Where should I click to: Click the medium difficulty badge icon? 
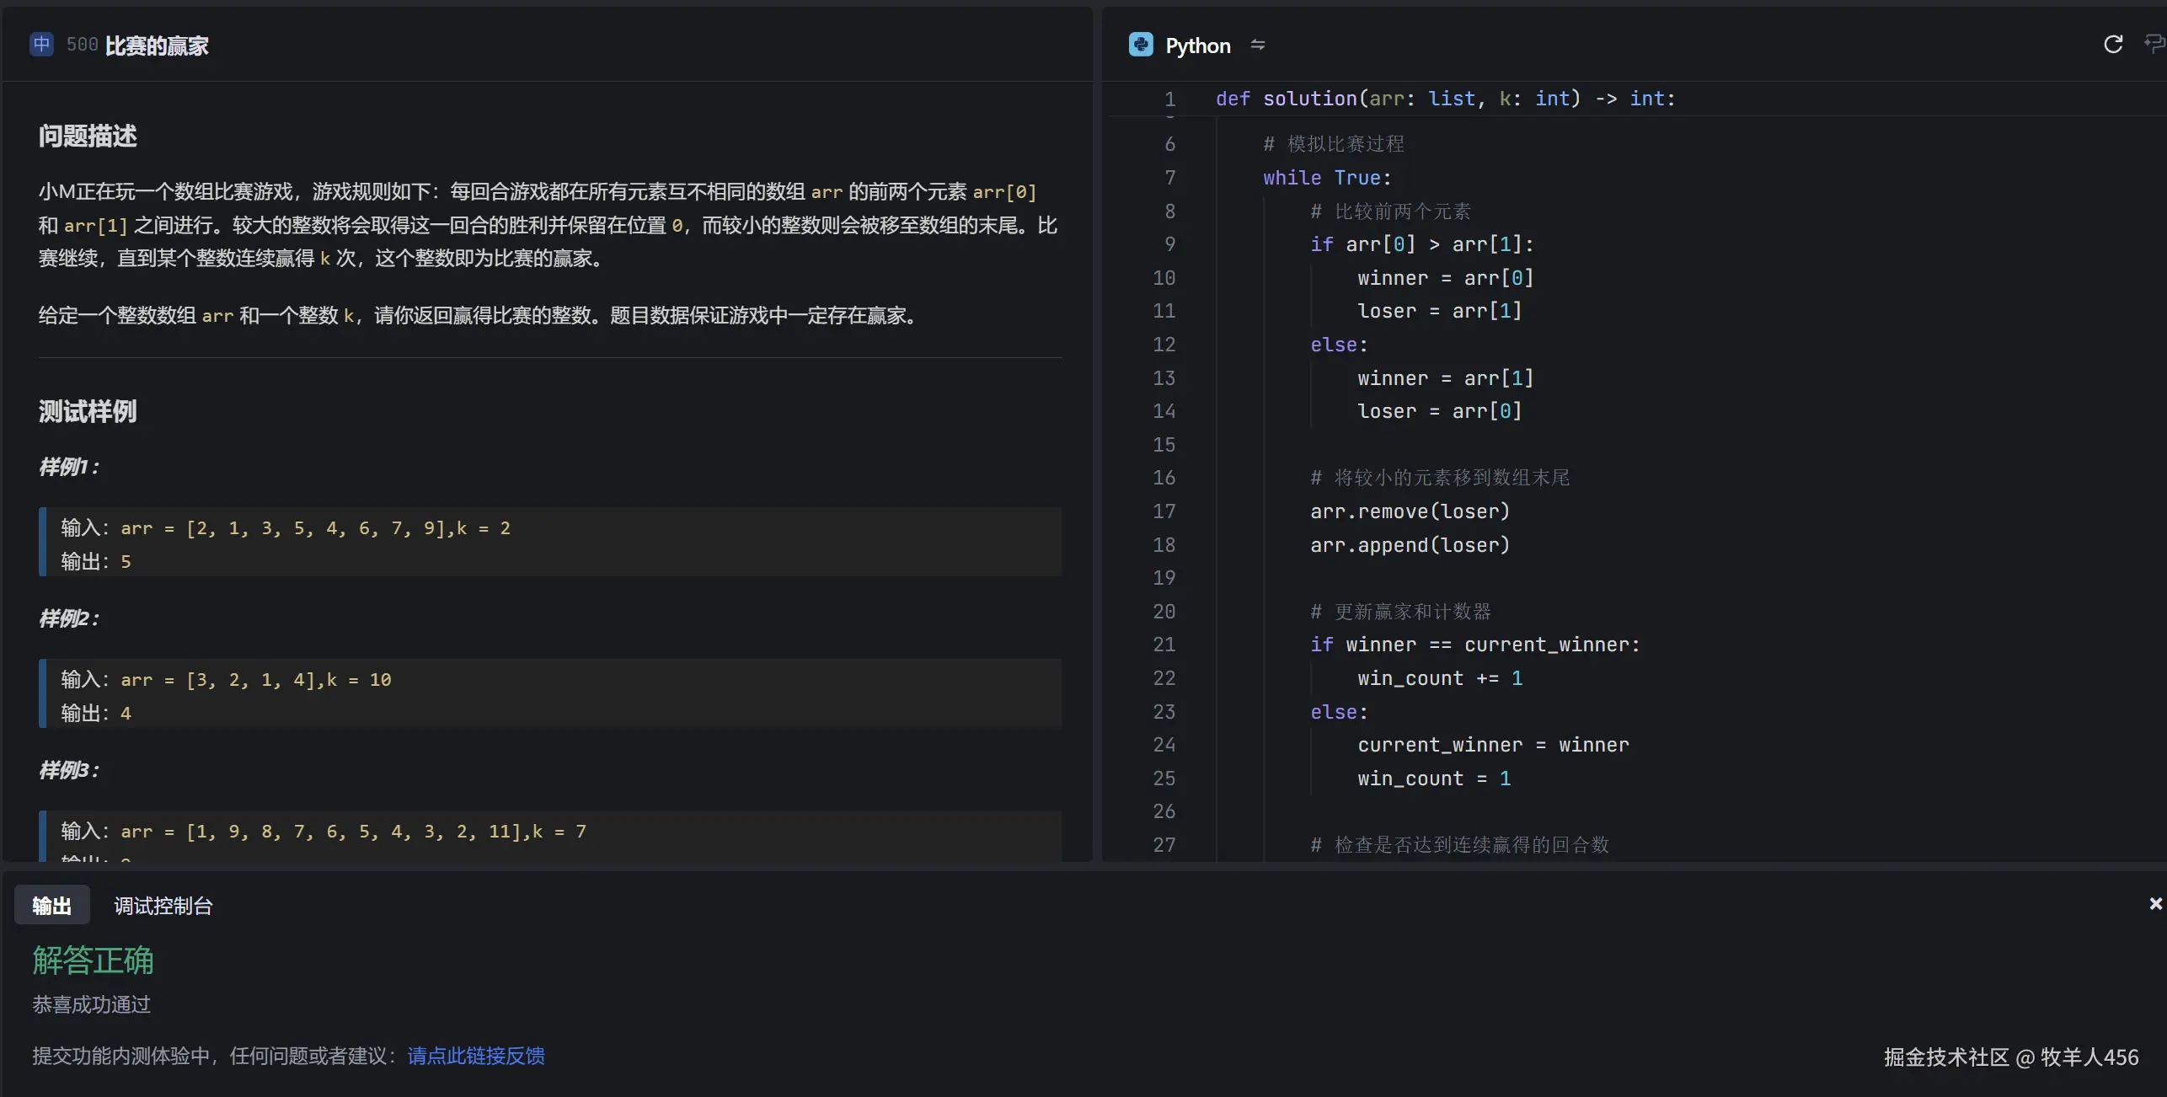click(41, 45)
